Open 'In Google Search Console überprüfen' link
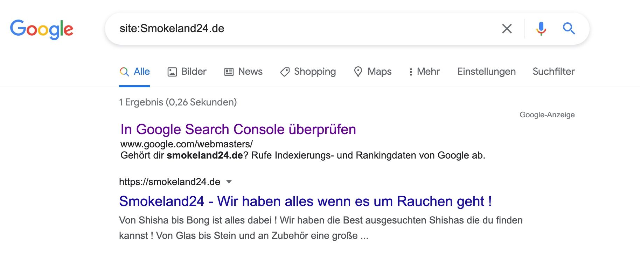This screenshot has width=640, height=271. tap(238, 129)
